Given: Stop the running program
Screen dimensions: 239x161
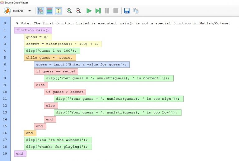Looking at the screenshot, I should pos(116,11).
